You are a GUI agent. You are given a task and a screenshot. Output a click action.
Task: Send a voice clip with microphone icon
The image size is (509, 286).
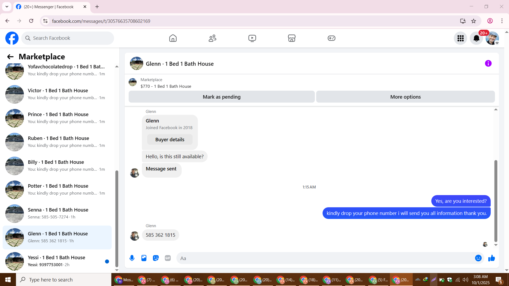coord(132,258)
